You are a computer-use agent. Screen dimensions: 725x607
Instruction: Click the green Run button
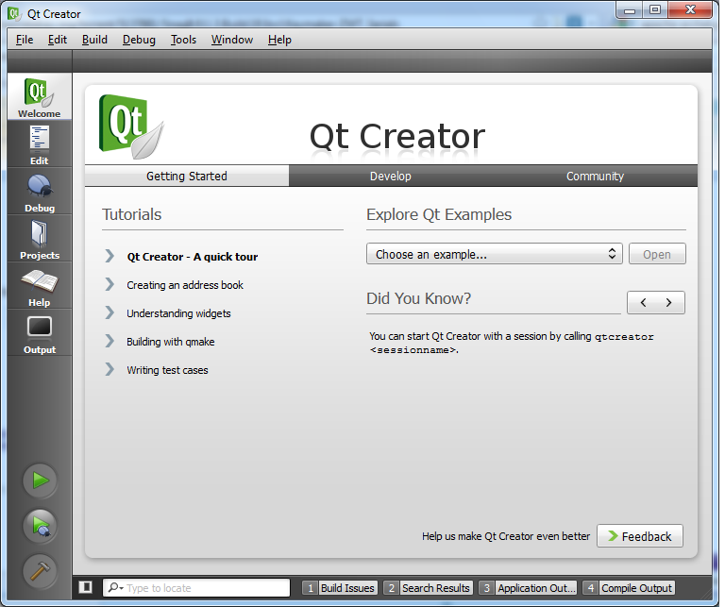pos(41,481)
